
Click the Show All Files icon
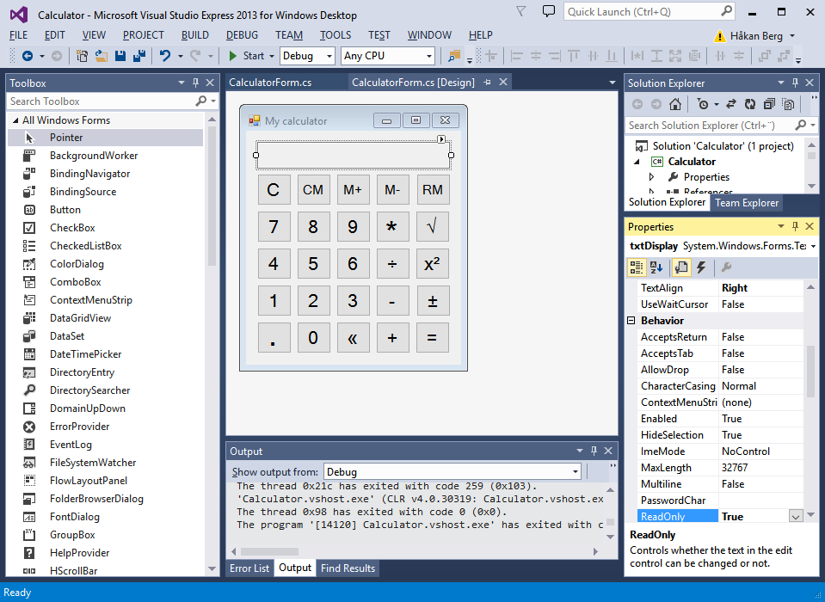click(x=788, y=104)
